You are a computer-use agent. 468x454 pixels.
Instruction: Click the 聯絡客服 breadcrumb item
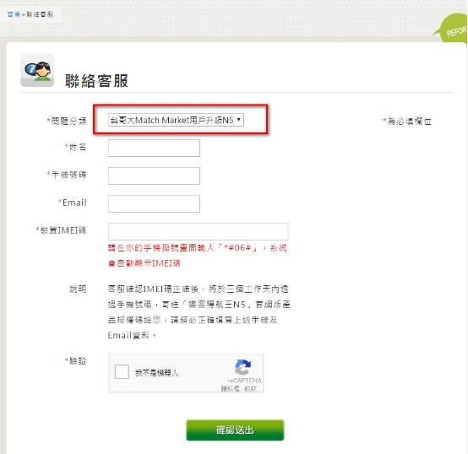point(40,14)
